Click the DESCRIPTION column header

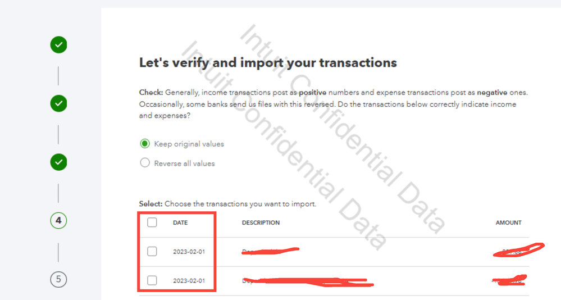pyautogui.click(x=261, y=222)
